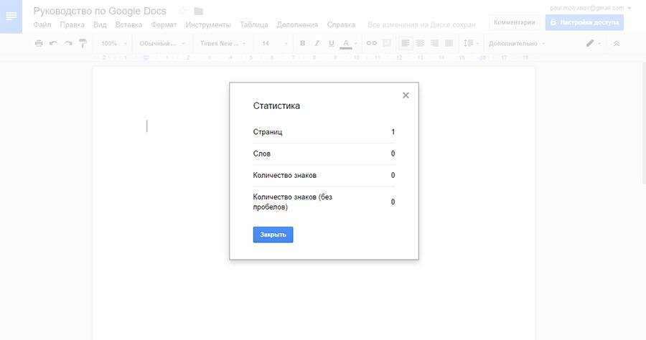Click the save status text about Диск
This screenshot has height=340, width=646.
421,24
